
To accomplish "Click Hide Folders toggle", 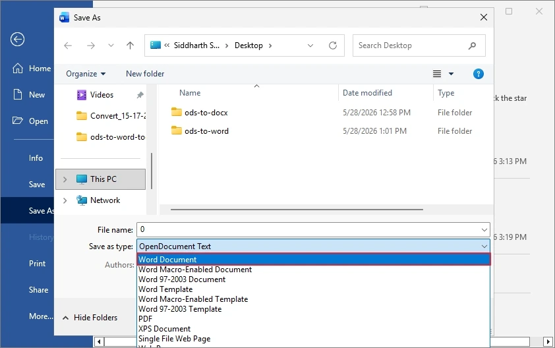I will click(90, 318).
